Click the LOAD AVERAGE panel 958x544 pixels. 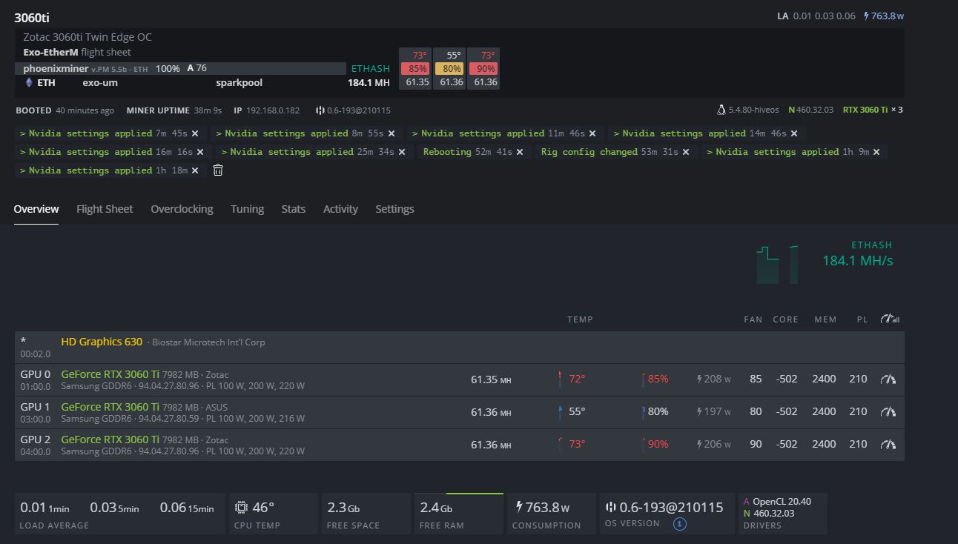coord(119,514)
